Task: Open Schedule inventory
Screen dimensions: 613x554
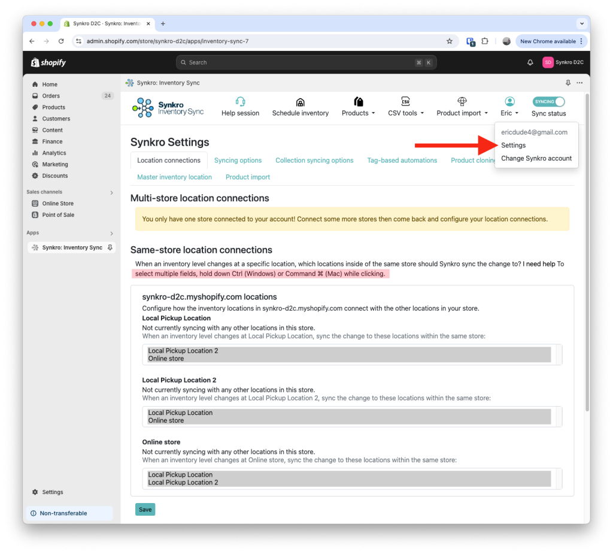Action: (301, 107)
